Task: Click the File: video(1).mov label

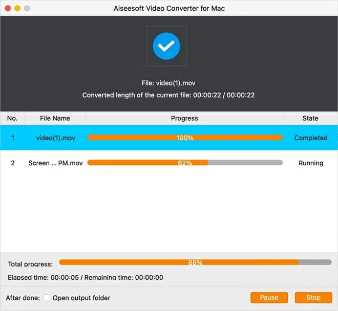Action: point(168,83)
